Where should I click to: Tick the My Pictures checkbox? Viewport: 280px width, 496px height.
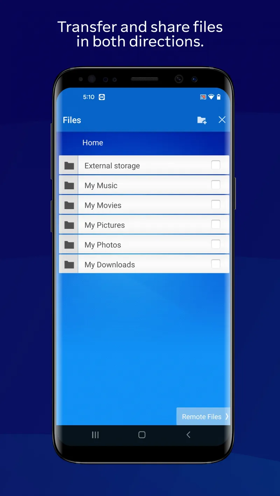pyautogui.click(x=216, y=224)
